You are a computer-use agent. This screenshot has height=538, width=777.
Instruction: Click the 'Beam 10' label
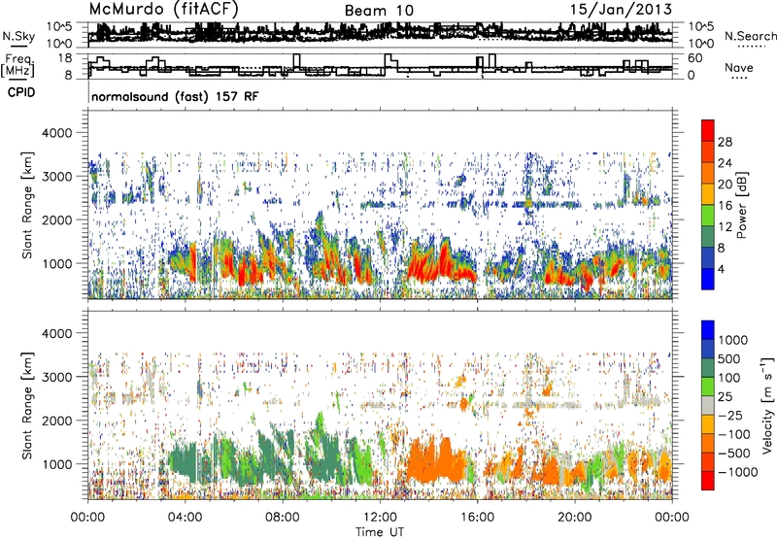coord(379,11)
